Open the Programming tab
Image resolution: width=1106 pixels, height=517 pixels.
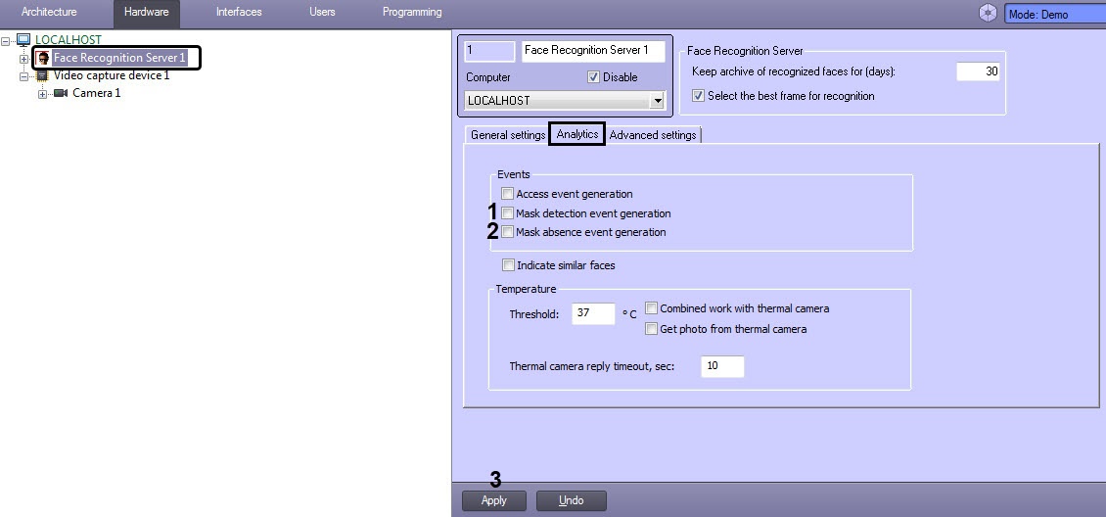(x=412, y=12)
